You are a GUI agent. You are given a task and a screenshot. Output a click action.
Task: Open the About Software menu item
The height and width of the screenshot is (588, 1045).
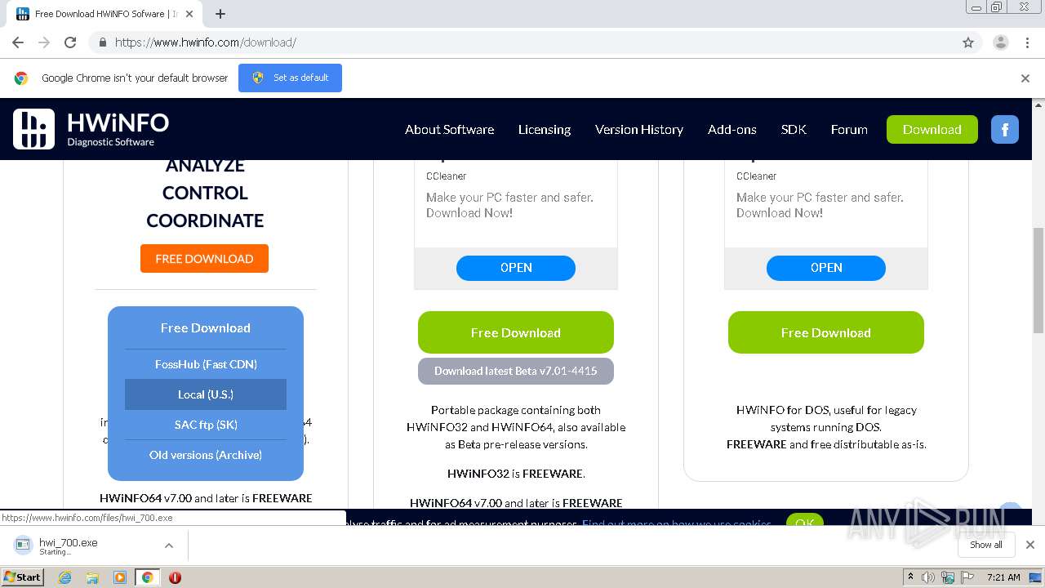point(449,129)
